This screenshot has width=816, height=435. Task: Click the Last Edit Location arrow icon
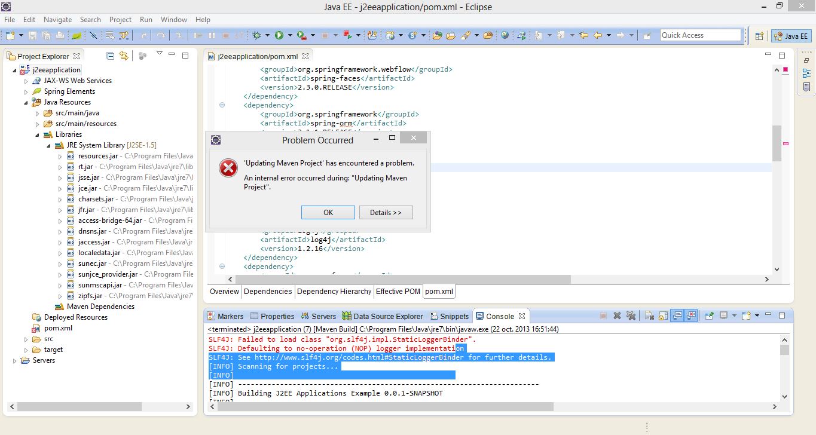(583, 35)
